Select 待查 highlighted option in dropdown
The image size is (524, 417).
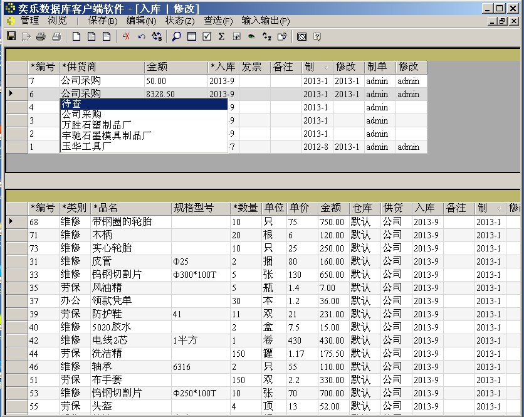(x=143, y=104)
